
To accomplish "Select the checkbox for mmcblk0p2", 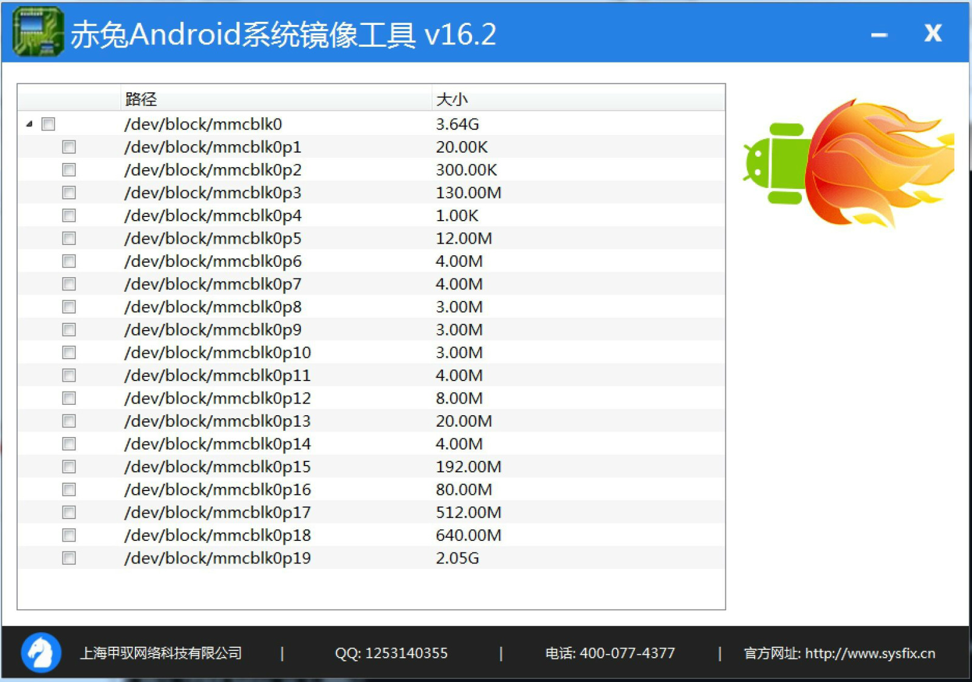I will click(69, 170).
